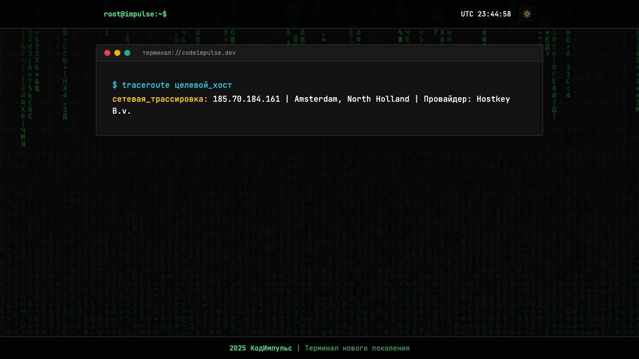Toggle the light theme sun icon
This screenshot has height=359, width=639.
coord(527,14)
